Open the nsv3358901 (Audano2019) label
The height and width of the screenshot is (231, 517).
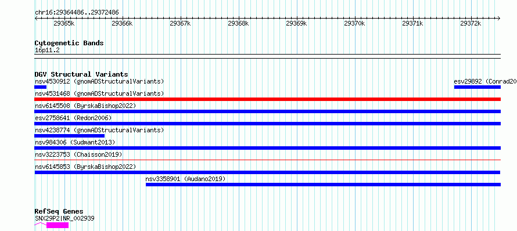185,179
